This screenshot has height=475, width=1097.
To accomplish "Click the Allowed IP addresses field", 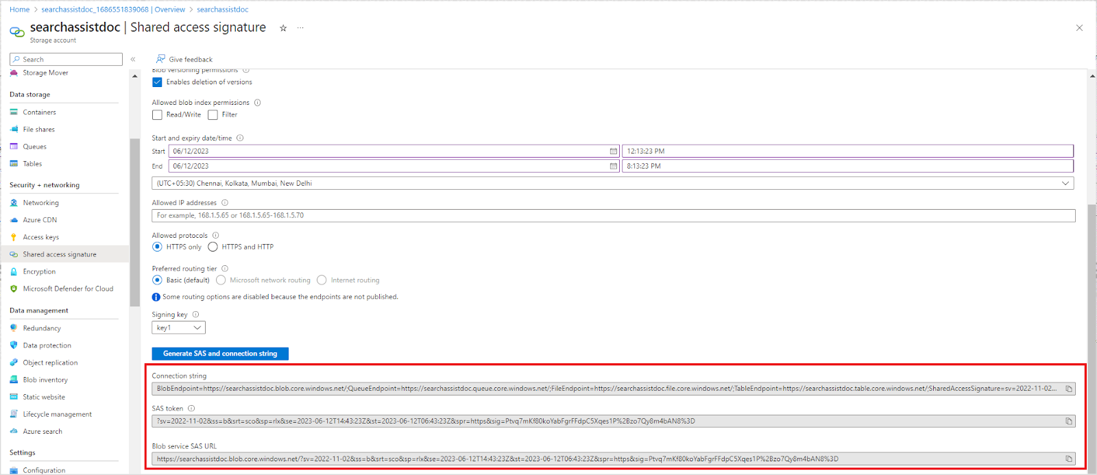I will point(613,215).
